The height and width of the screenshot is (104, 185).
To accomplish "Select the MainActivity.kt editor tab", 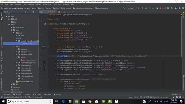I will [x=48, y=12].
